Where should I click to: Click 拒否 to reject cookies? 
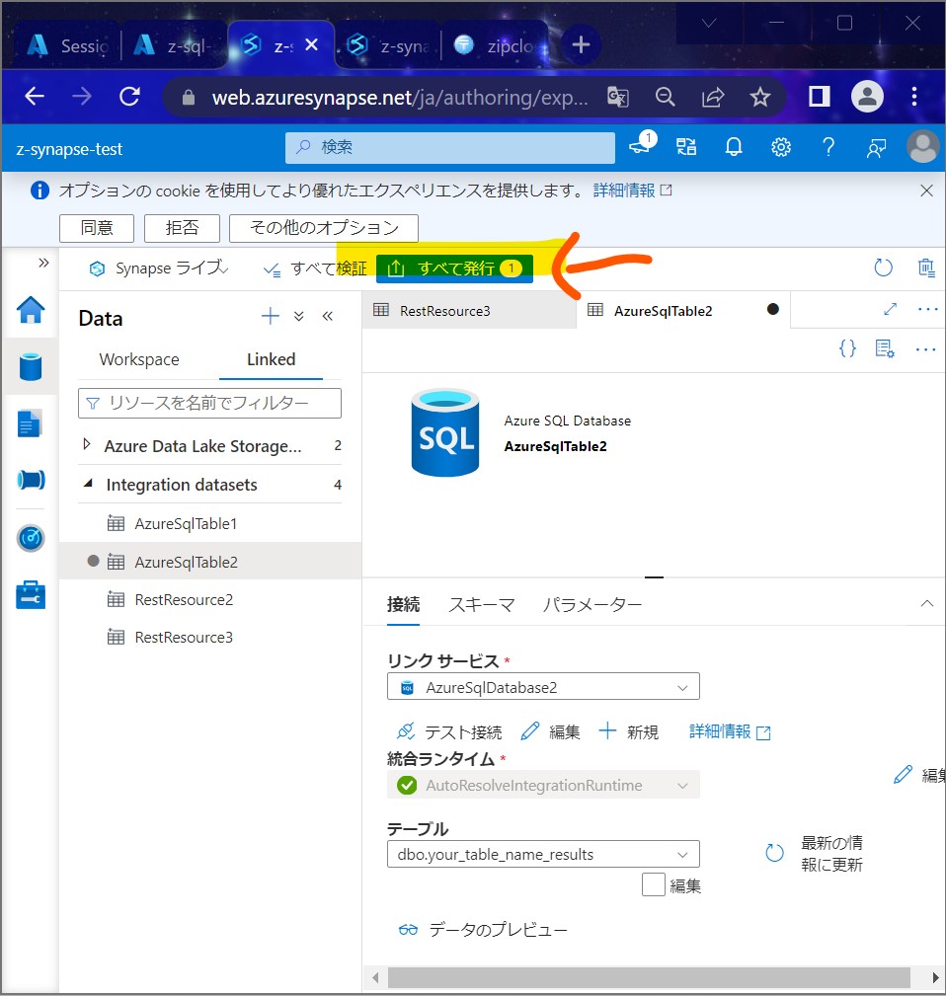(x=183, y=228)
